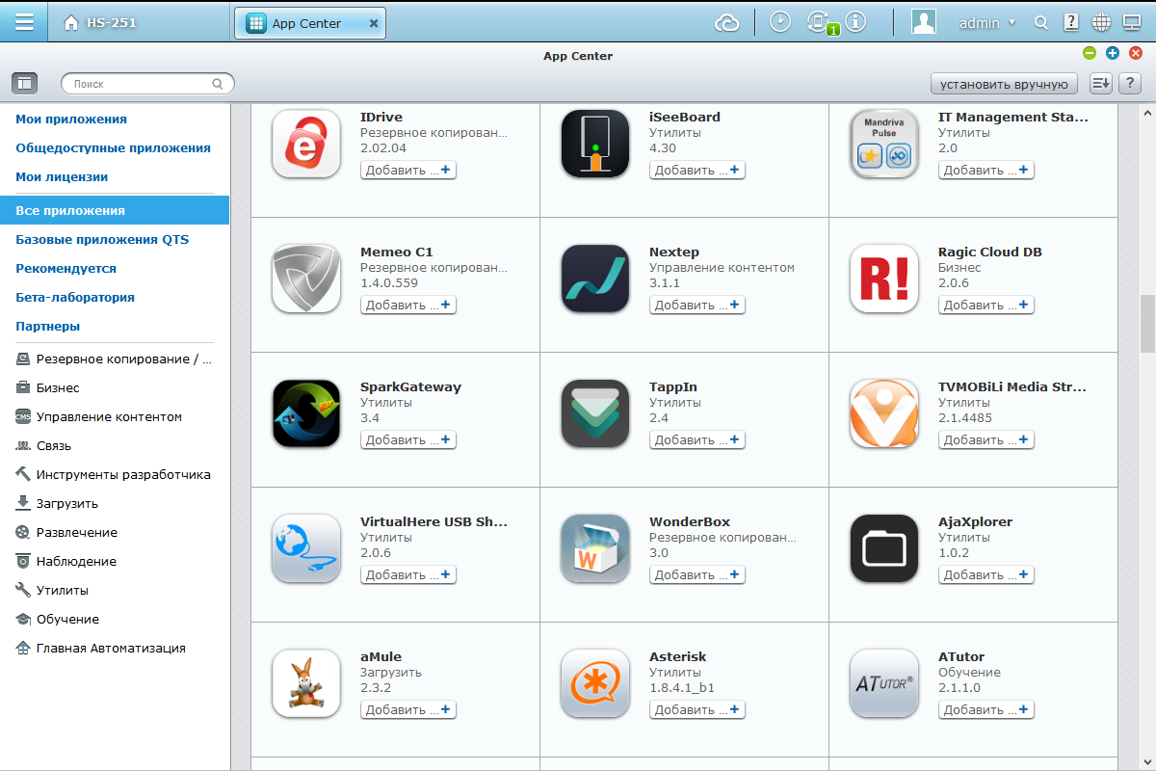Open the Nextep app icon
1156x771 pixels.
595,279
